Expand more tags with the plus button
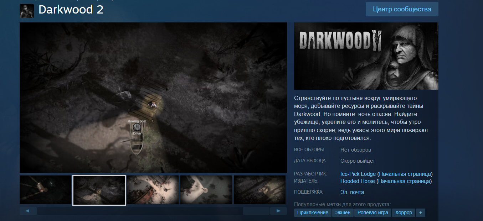The image size is (483, 221). [x=421, y=213]
